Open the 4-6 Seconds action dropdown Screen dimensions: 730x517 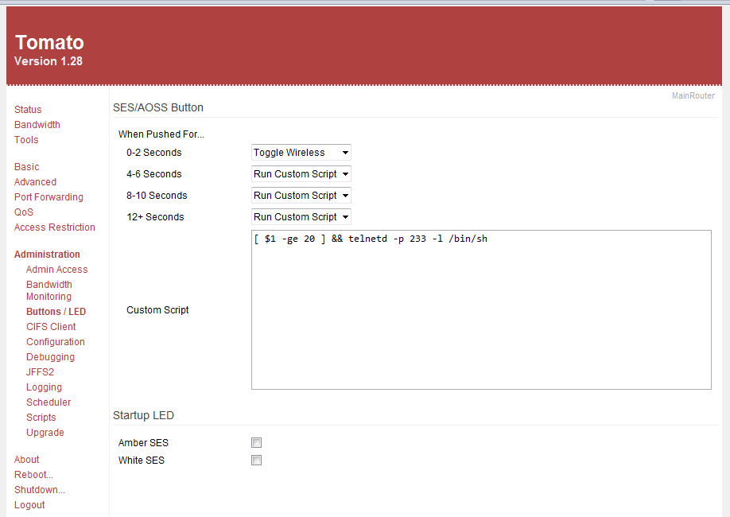301,173
